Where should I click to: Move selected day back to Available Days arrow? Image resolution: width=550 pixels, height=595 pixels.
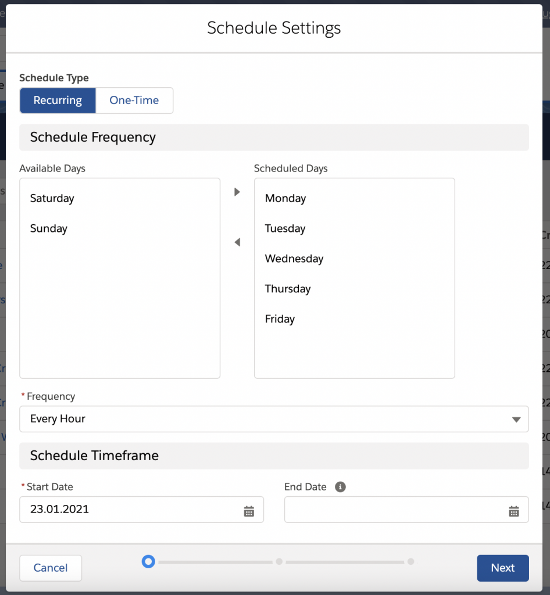coord(237,242)
